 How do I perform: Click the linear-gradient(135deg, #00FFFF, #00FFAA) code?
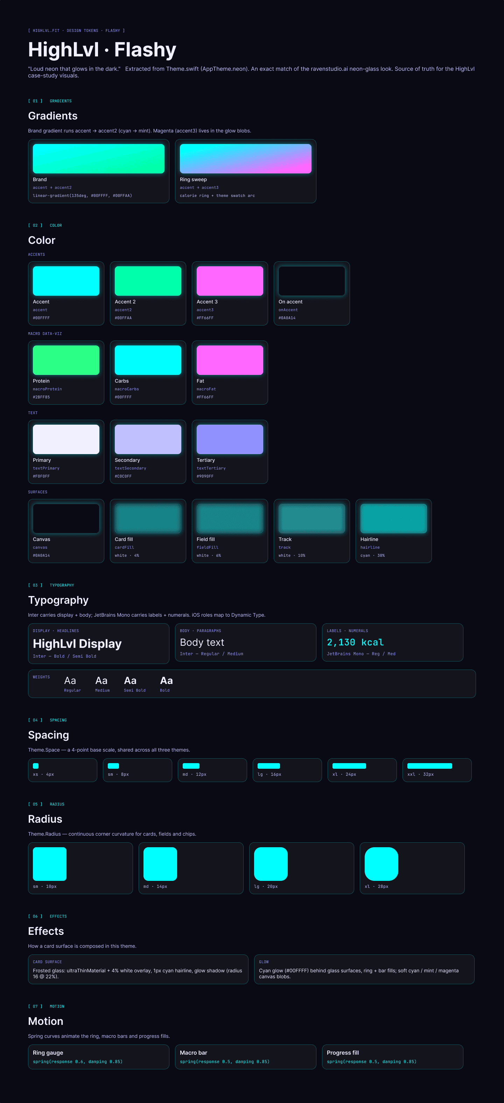coord(83,196)
